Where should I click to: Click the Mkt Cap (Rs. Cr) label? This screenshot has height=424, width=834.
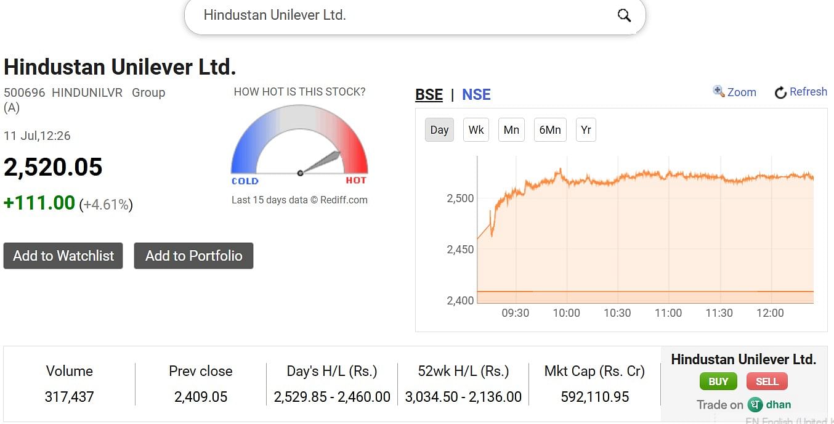pyautogui.click(x=595, y=371)
